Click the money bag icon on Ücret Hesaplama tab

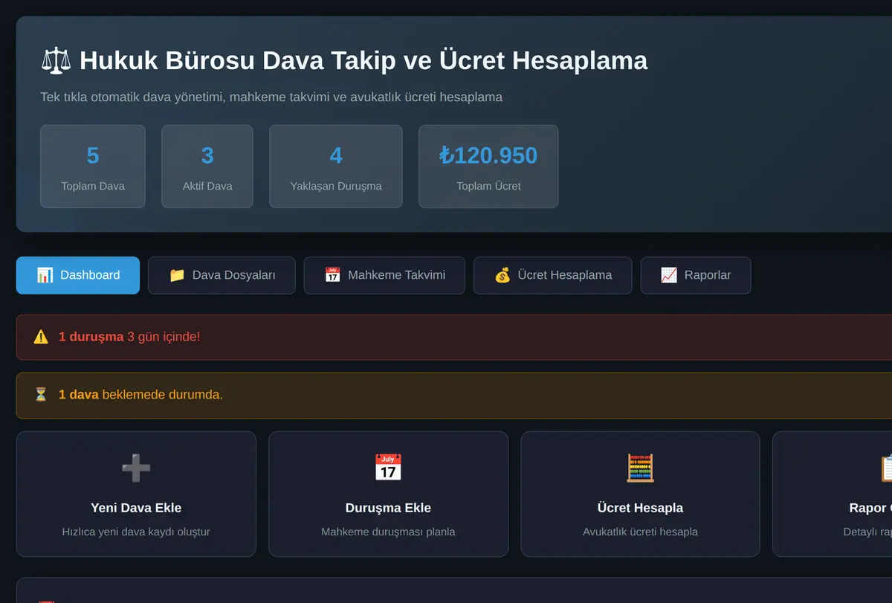point(502,275)
